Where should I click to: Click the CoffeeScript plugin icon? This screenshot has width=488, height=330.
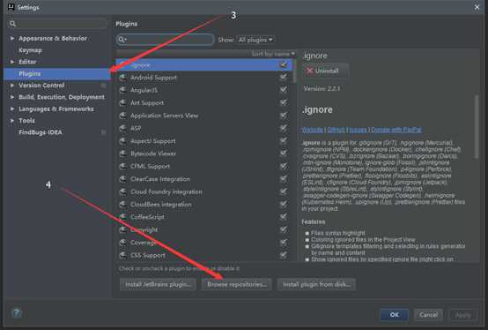(123, 217)
